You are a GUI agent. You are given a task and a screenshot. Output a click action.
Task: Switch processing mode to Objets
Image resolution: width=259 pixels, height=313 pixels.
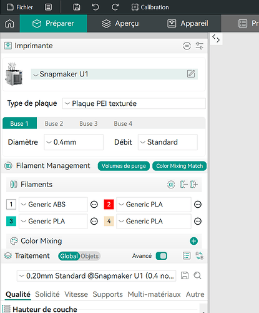[90, 256]
